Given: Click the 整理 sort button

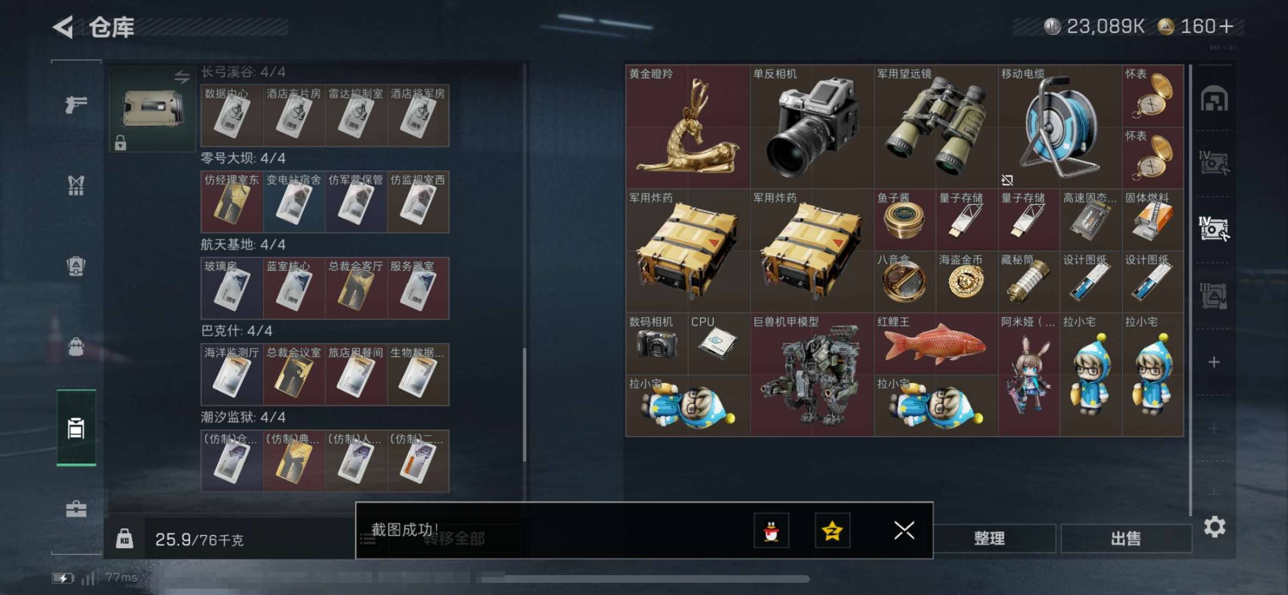Looking at the screenshot, I should (989, 538).
